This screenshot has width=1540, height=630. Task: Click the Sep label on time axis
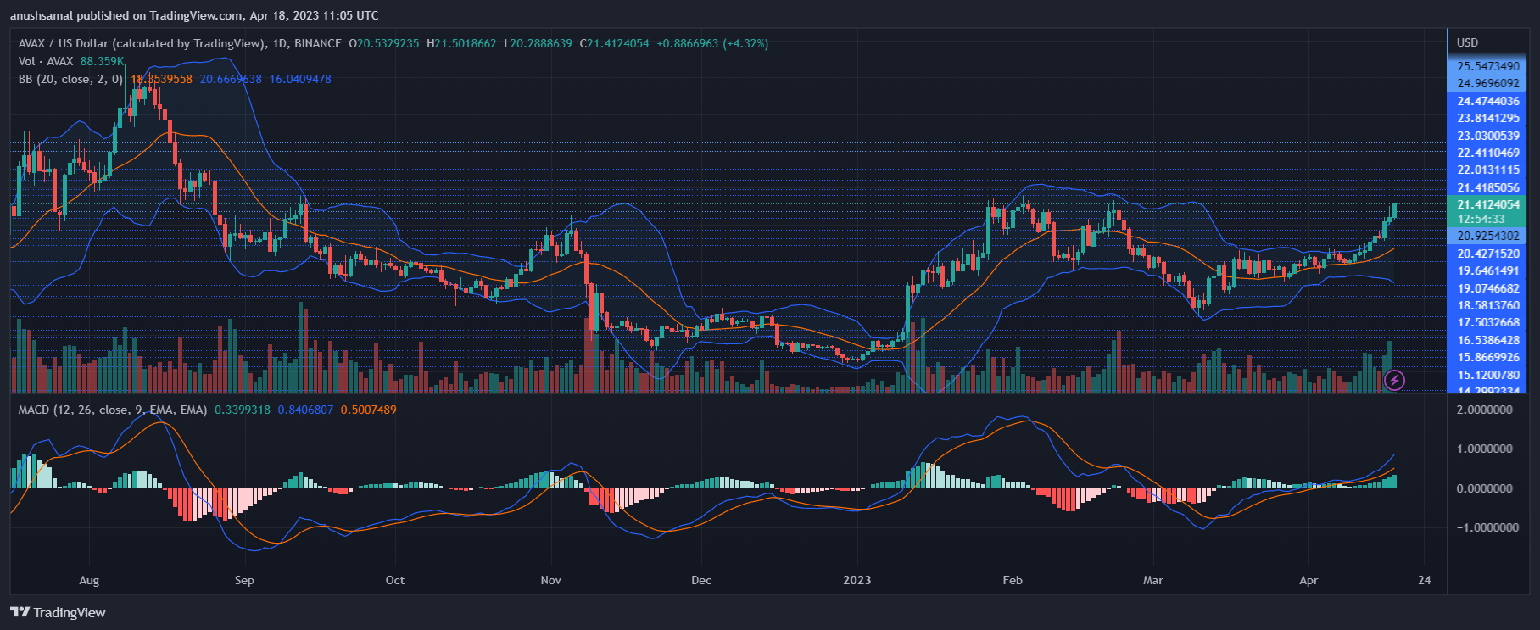[244, 581]
